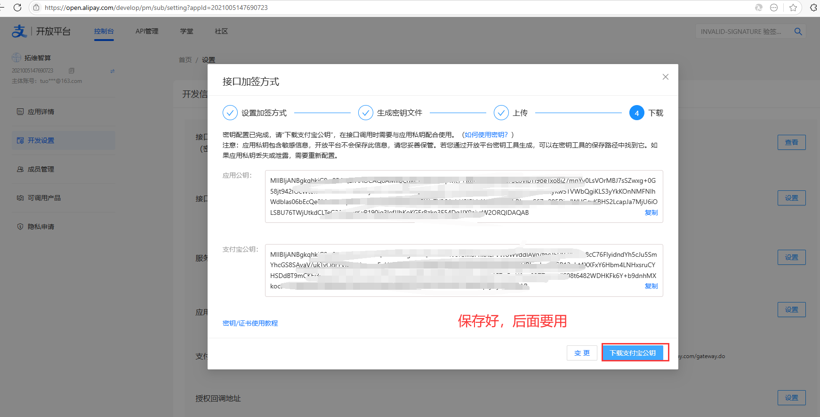
Task: Copy the 应用公钥 with 复制
Action: [x=651, y=213]
